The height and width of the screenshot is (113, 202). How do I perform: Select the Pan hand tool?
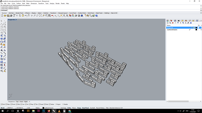click(29, 15)
